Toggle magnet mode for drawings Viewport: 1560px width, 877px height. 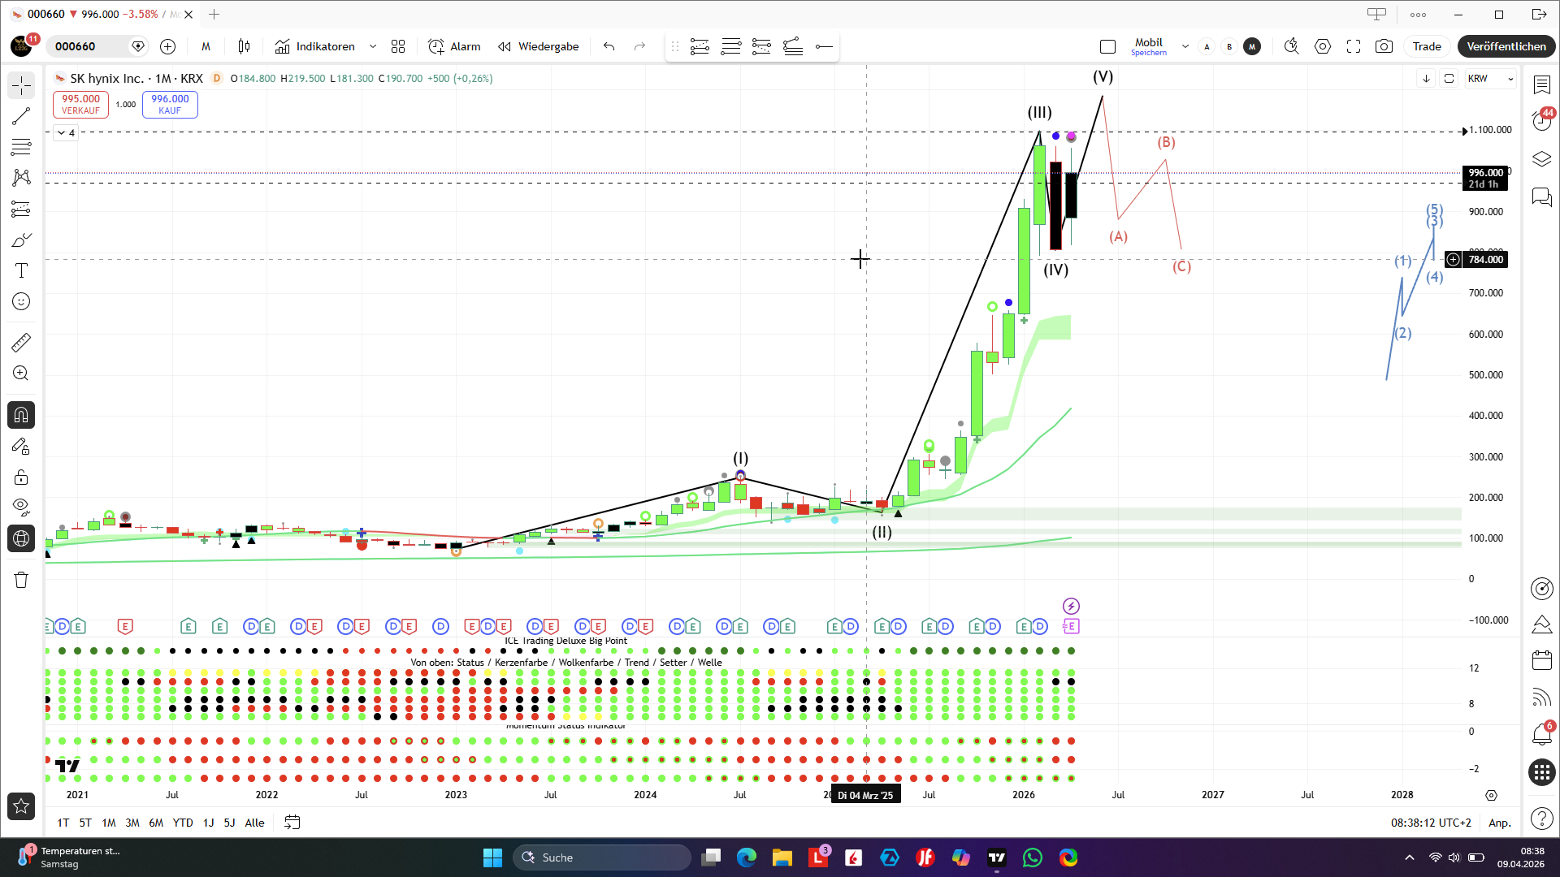pos(21,415)
